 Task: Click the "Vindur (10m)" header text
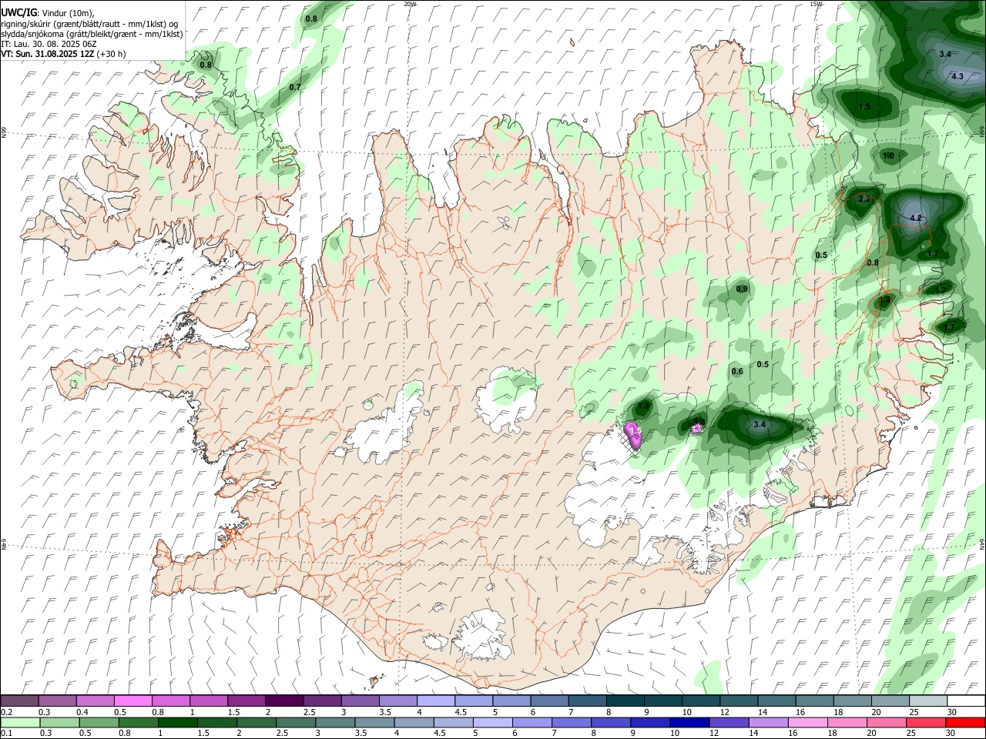coord(68,13)
